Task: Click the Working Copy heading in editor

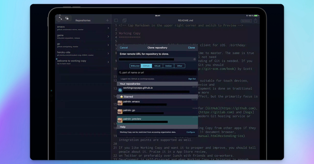Action: point(130,33)
